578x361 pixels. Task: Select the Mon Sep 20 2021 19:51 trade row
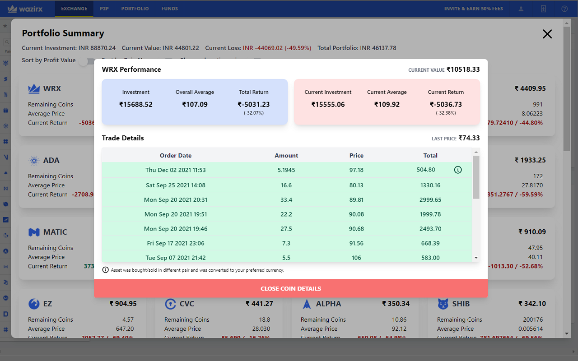(287, 214)
